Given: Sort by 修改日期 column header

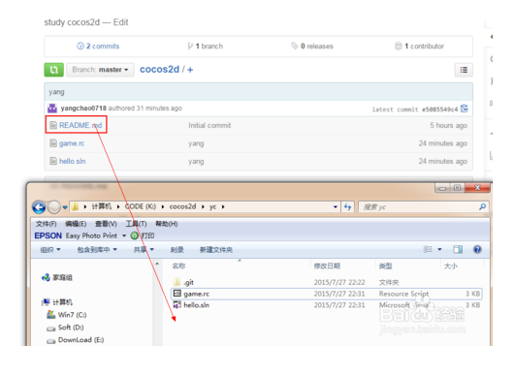Looking at the screenshot, I should tap(327, 266).
